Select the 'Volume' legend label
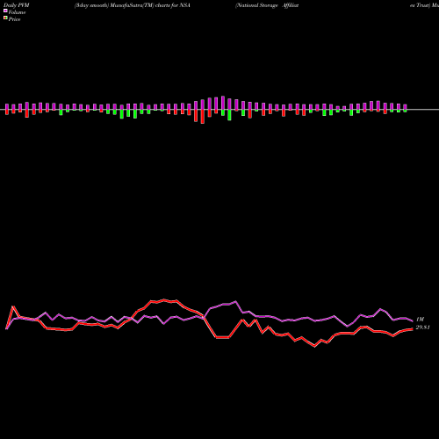 click(x=17, y=12)
